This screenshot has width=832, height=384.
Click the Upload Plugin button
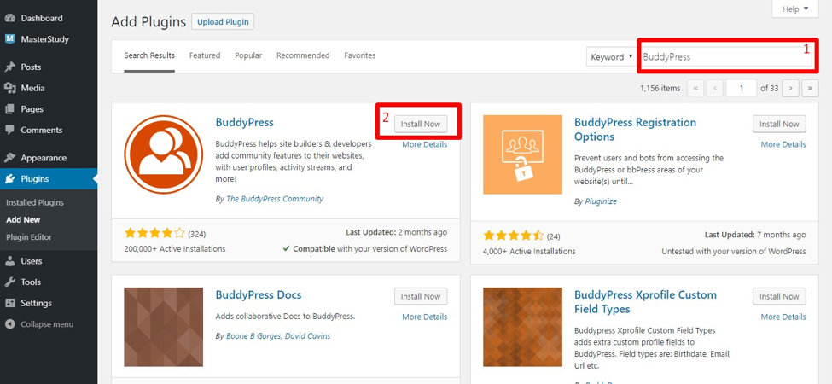223,21
